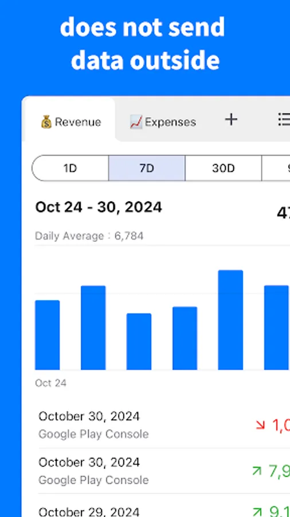Open October 30 entry with red down arrow
Viewport: 290px width, 517px height.
coord(164,425)
